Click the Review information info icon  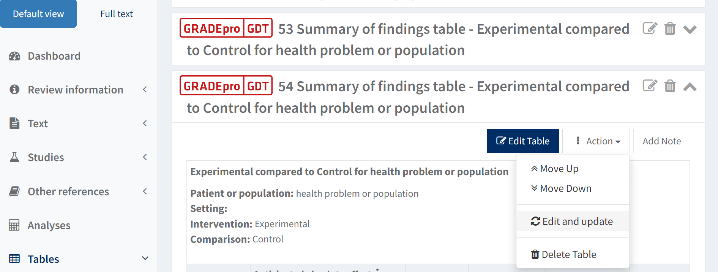(x=14, y=89)
